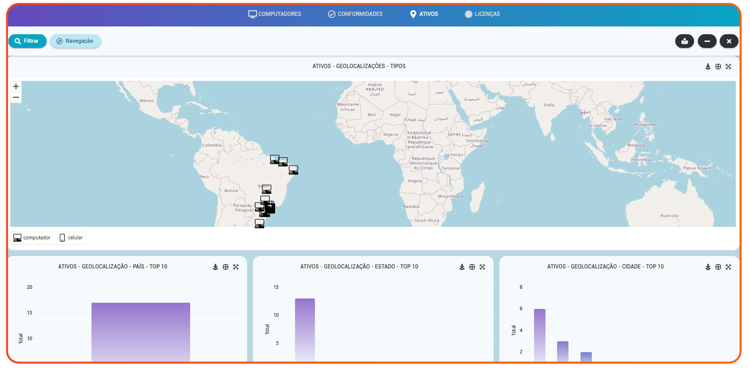The image size is (750, 372).
Task: Download the País Top 10 chart
Action: tap(215, 267)
